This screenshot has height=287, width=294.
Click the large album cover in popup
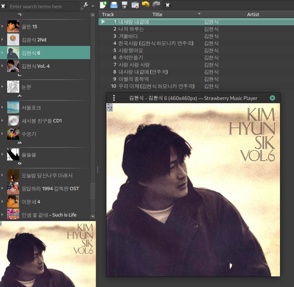(x=193, y=190)
